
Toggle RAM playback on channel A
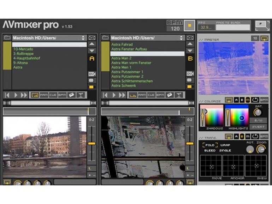coord(44,95)
